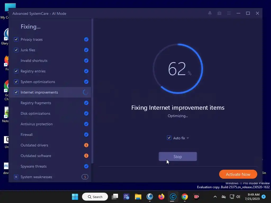This screenshot has height=203, width=271.
Task: Open the clock and date in taskbar
Action: [252, 197]
